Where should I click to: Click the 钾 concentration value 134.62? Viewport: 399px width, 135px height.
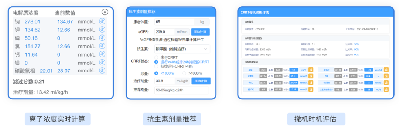[x=32, y=30]
